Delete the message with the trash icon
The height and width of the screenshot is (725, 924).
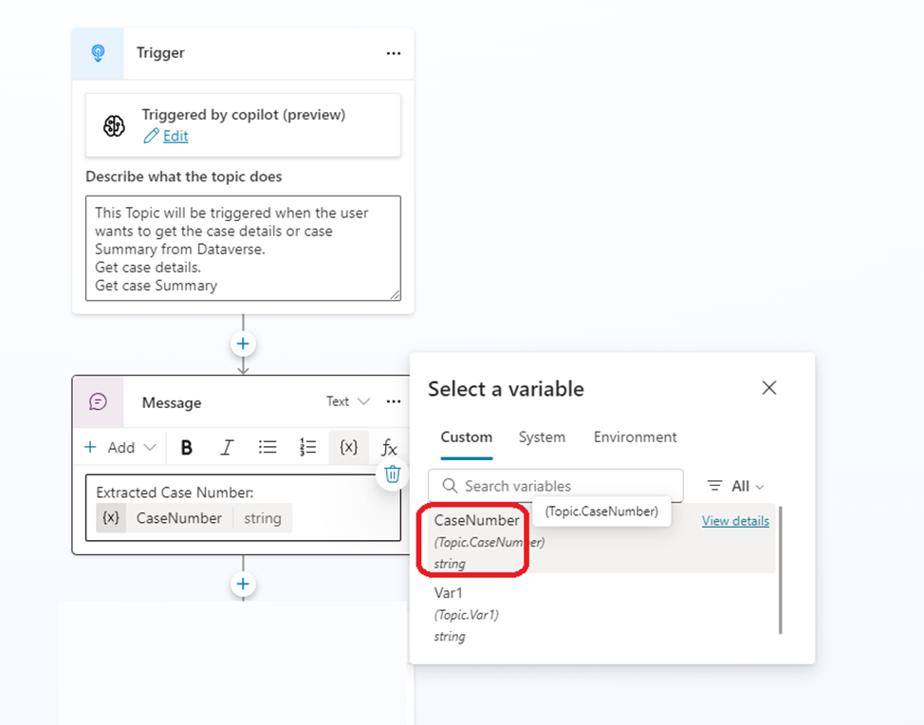[x=393, y=474]
